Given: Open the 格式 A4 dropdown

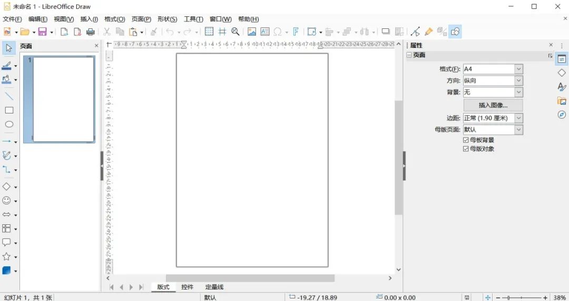Looking at the screenshot, I should tap(518, 69).
